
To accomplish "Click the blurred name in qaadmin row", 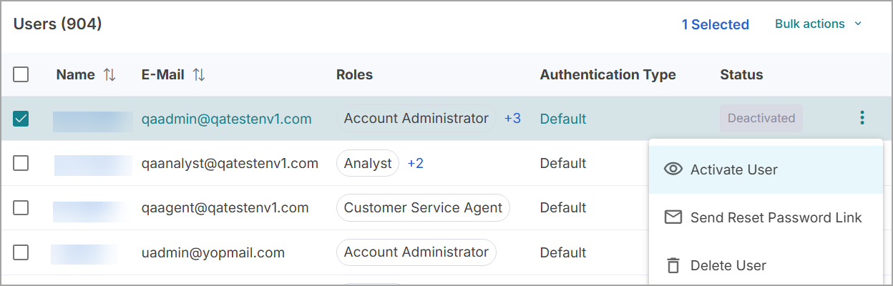I will [x=93, y=121].
